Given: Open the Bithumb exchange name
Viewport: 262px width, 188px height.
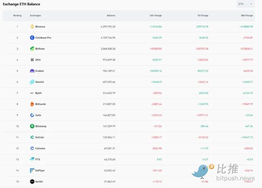Looking at the screenshot, I should [x=40, y=104].
